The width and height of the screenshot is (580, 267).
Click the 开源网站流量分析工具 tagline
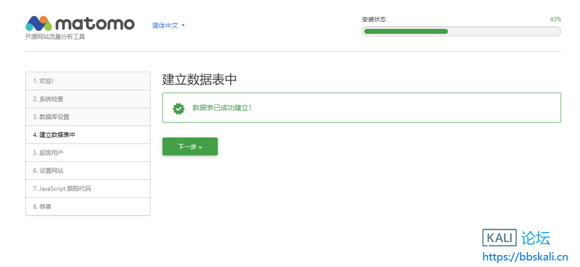tap(55, 37)
